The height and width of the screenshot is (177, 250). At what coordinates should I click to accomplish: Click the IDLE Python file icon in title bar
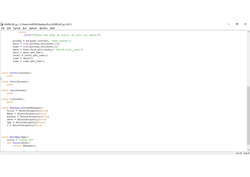pos(2,24)
